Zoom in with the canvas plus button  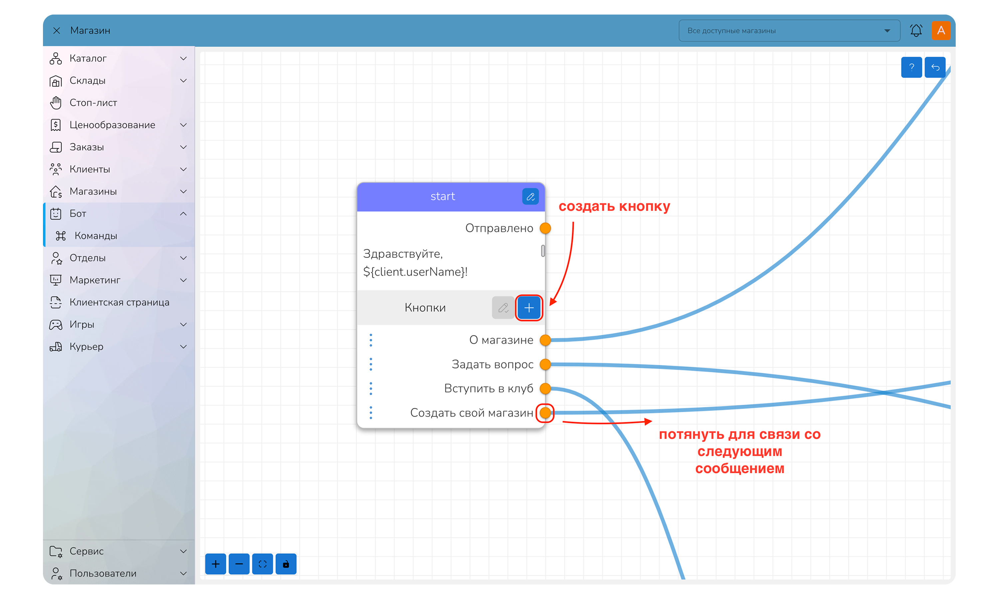(216, 564)
